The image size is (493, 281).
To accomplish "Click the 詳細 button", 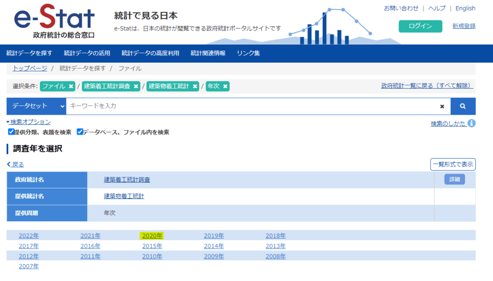I will [454, 179].
